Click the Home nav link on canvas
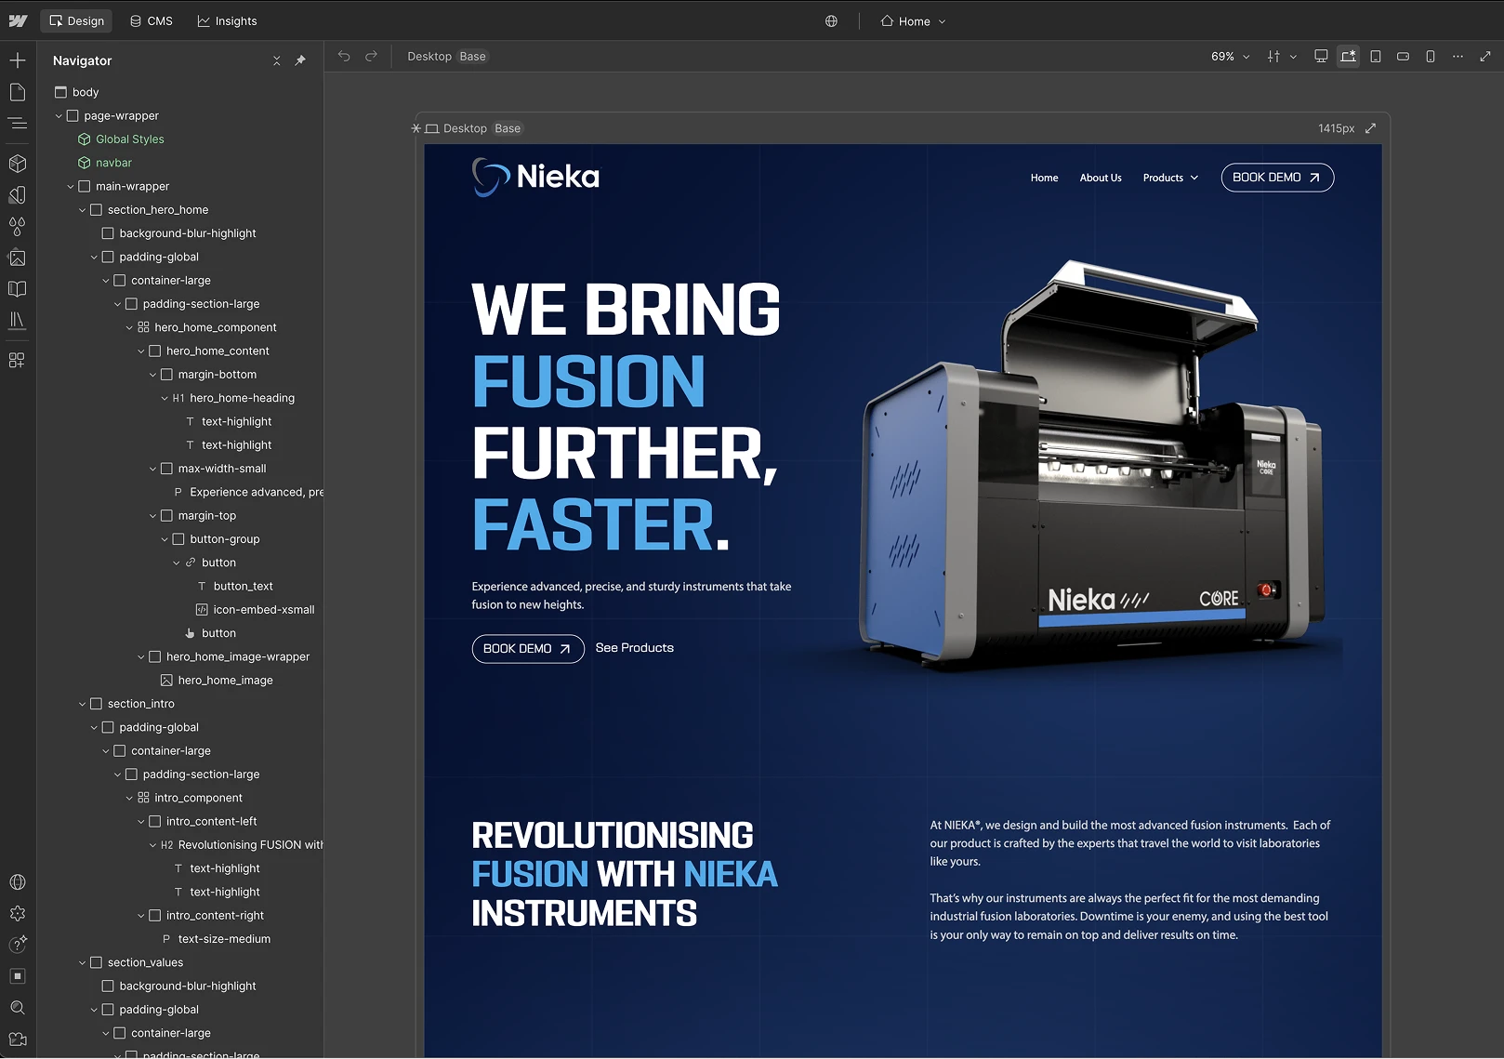The width and height of the screenshot is (1504, 1059). coord(1044,178)
